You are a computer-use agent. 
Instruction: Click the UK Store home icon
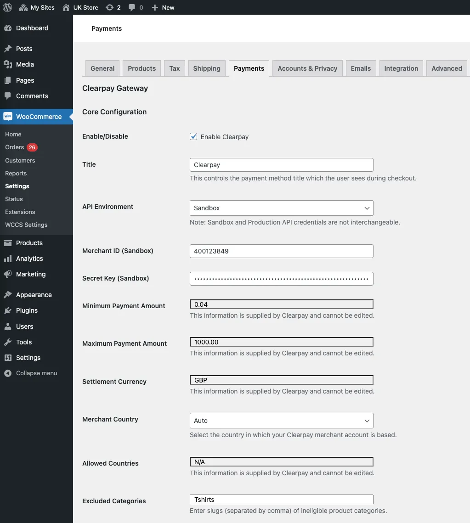pyautogui.click(x=66, y=7)
